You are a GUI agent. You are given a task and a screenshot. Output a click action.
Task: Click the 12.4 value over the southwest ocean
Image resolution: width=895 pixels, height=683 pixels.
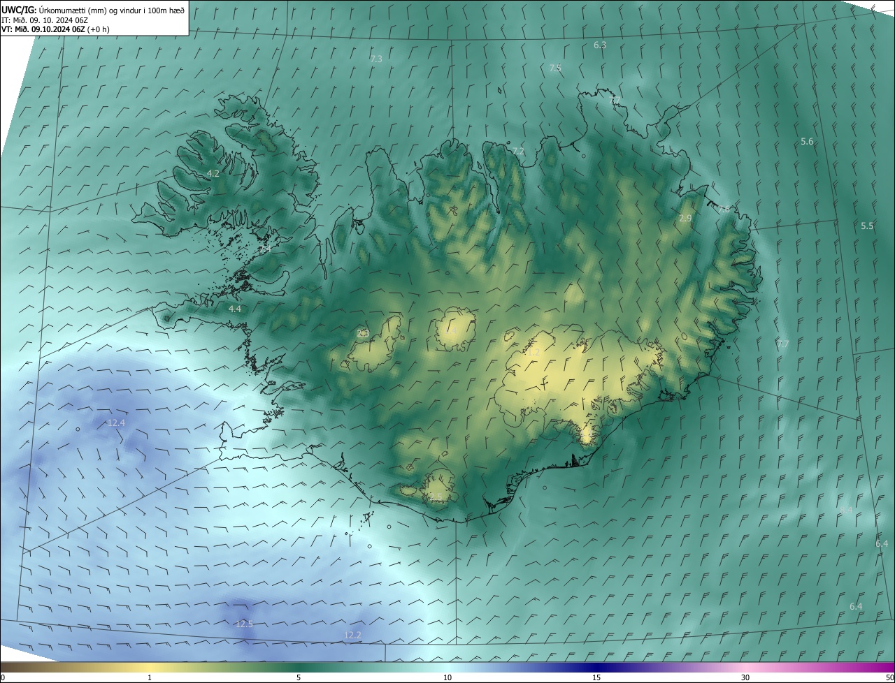116,423
